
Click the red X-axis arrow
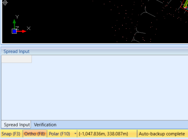pos(22,31)
